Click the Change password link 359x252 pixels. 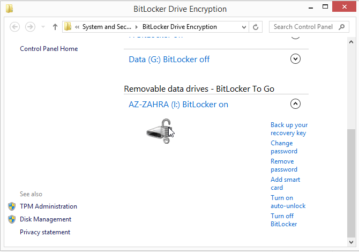click(x=284, y=147)
